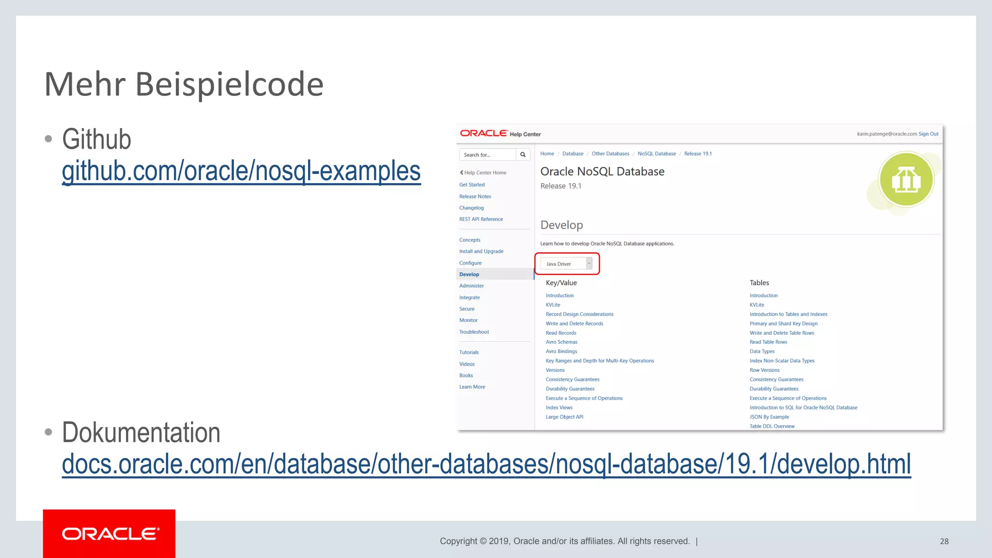Open github.com/oracle/nosql-examples link

click(x=241, y=171)
